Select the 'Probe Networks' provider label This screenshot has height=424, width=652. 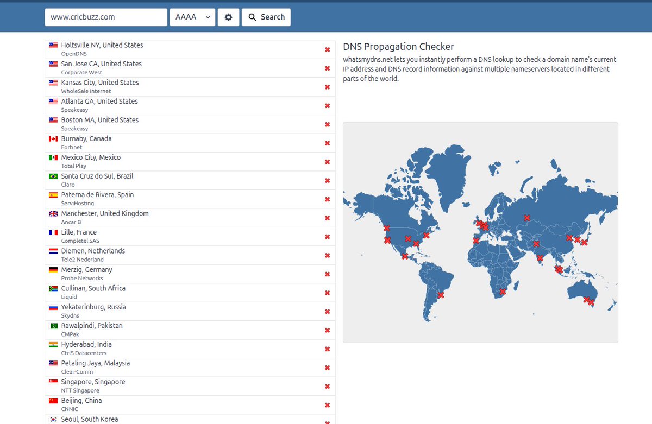click(82, 279)
